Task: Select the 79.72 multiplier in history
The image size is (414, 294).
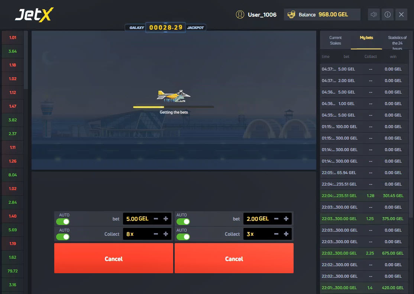Action: point(13,271)
